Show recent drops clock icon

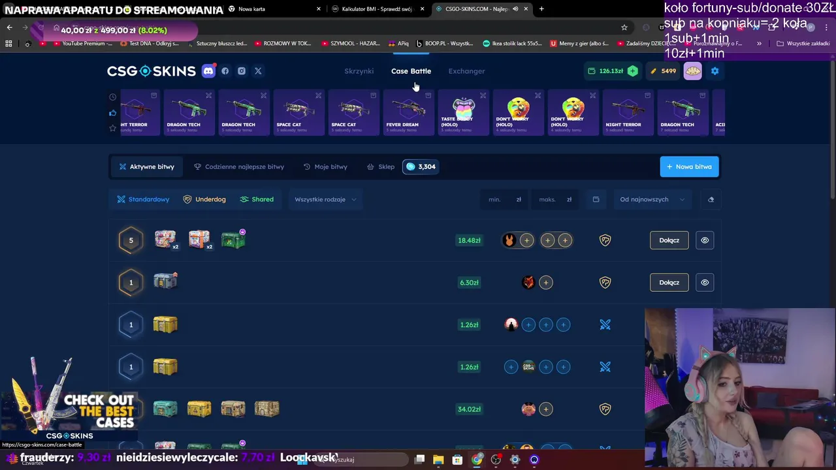[x=112, y=97]
